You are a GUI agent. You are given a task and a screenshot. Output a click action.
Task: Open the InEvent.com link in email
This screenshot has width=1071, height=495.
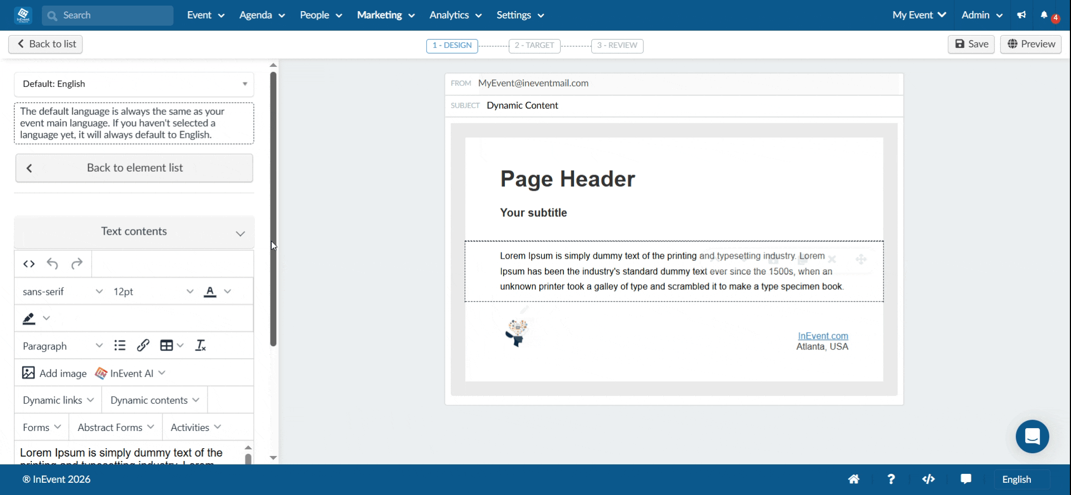pyautogui.click(x=823, y=336)
